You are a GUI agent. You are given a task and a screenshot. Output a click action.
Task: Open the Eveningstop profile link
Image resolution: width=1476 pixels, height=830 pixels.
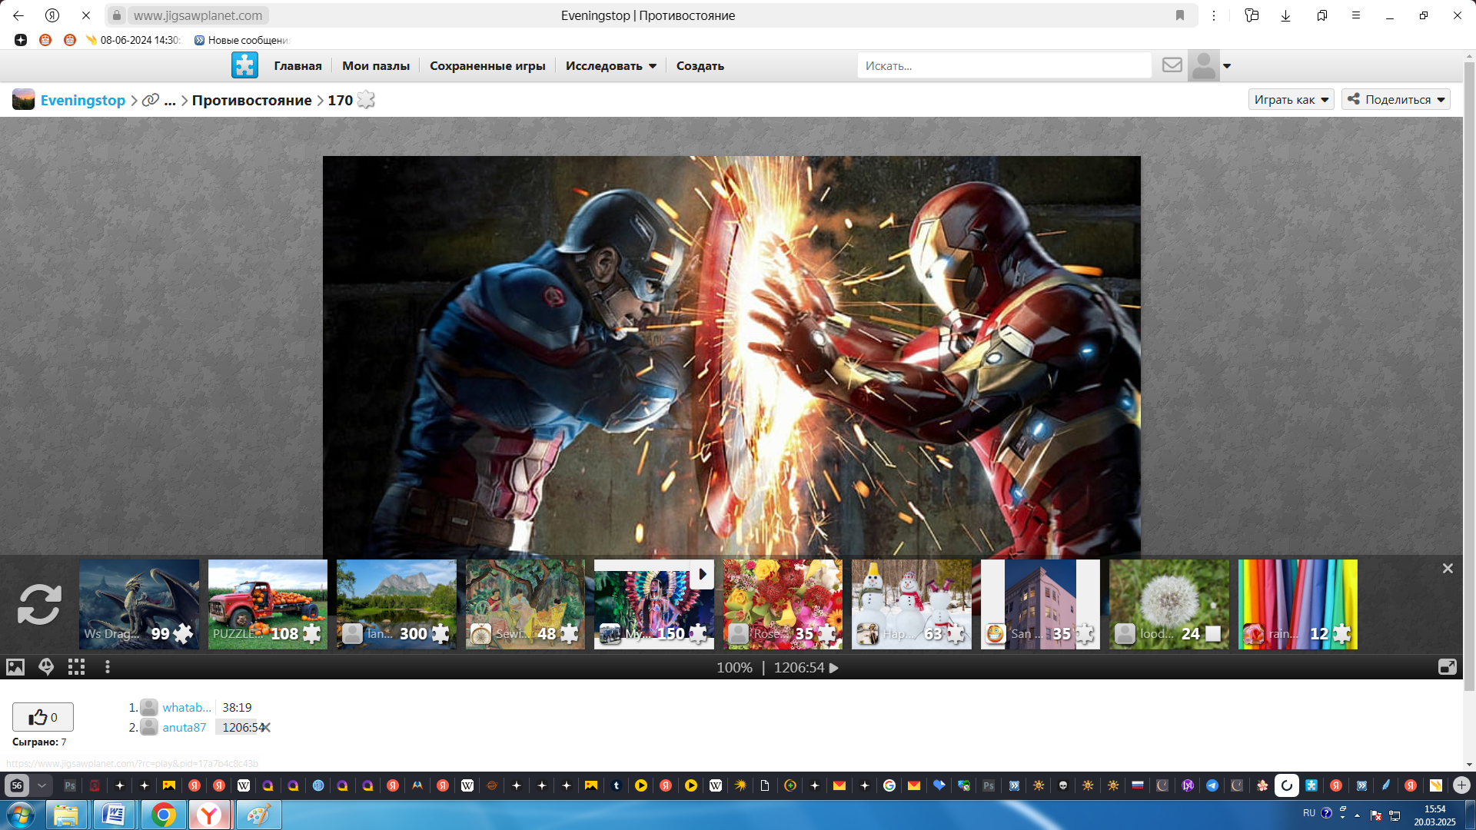coord(82,100)
